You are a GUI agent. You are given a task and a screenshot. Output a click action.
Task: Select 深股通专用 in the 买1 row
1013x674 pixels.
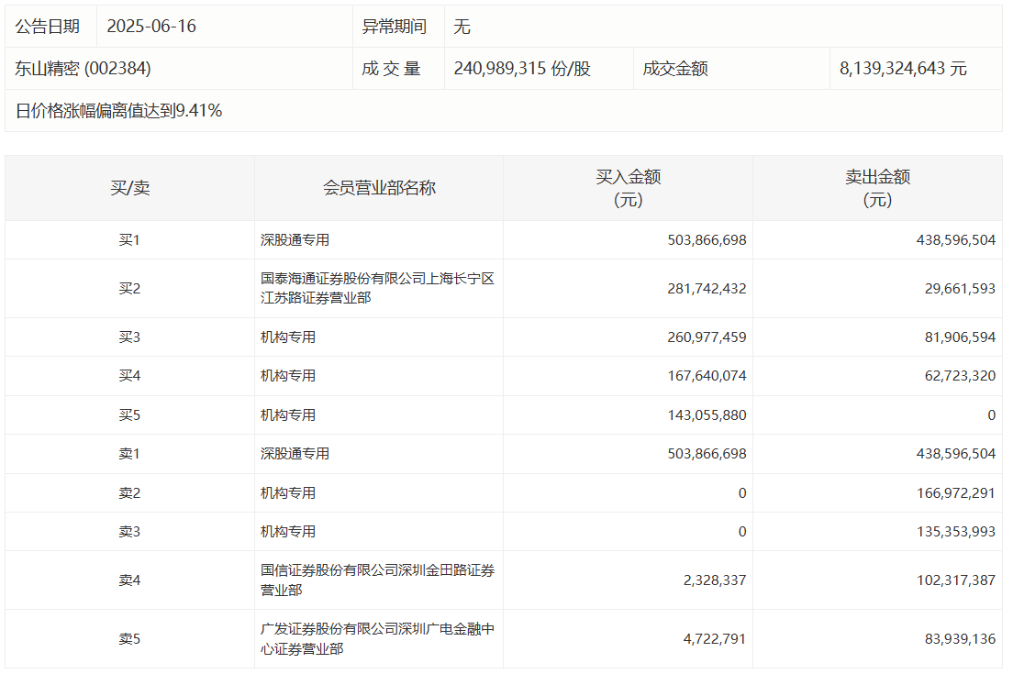click(x=295, y=240)
